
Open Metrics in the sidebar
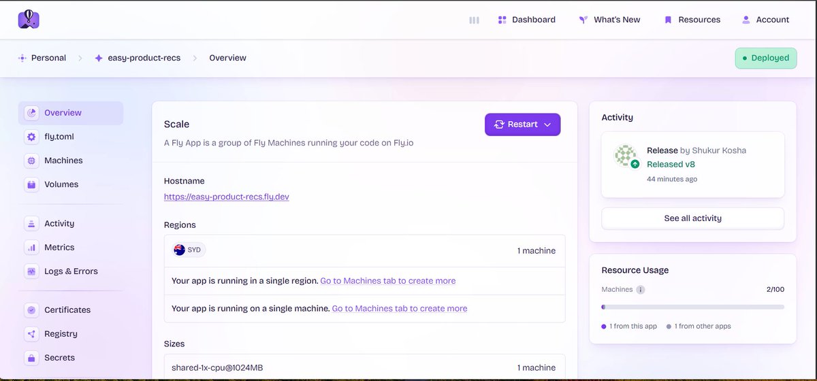tap(71, 247)
